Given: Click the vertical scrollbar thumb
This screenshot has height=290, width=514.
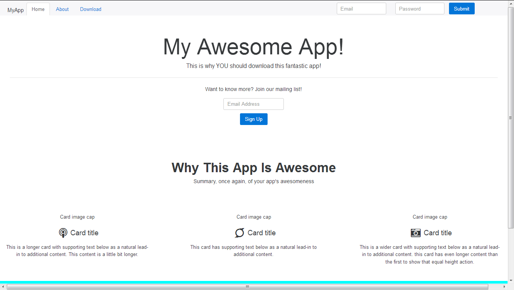Looking at the screenshot, I should [x=511, y=117].
